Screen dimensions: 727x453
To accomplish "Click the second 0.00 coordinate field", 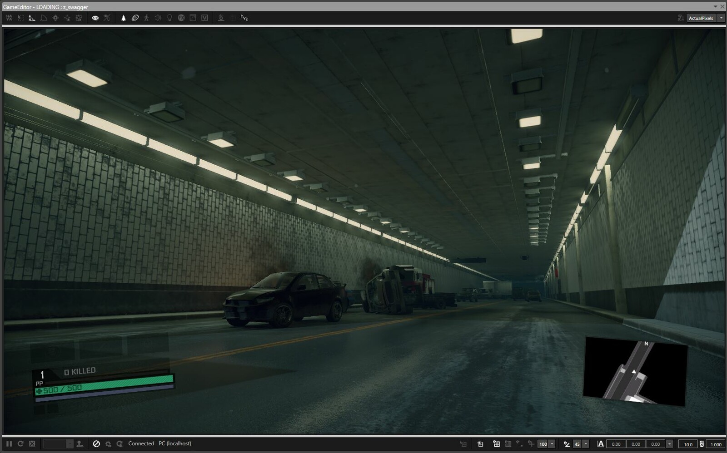I will click(636, 444).
